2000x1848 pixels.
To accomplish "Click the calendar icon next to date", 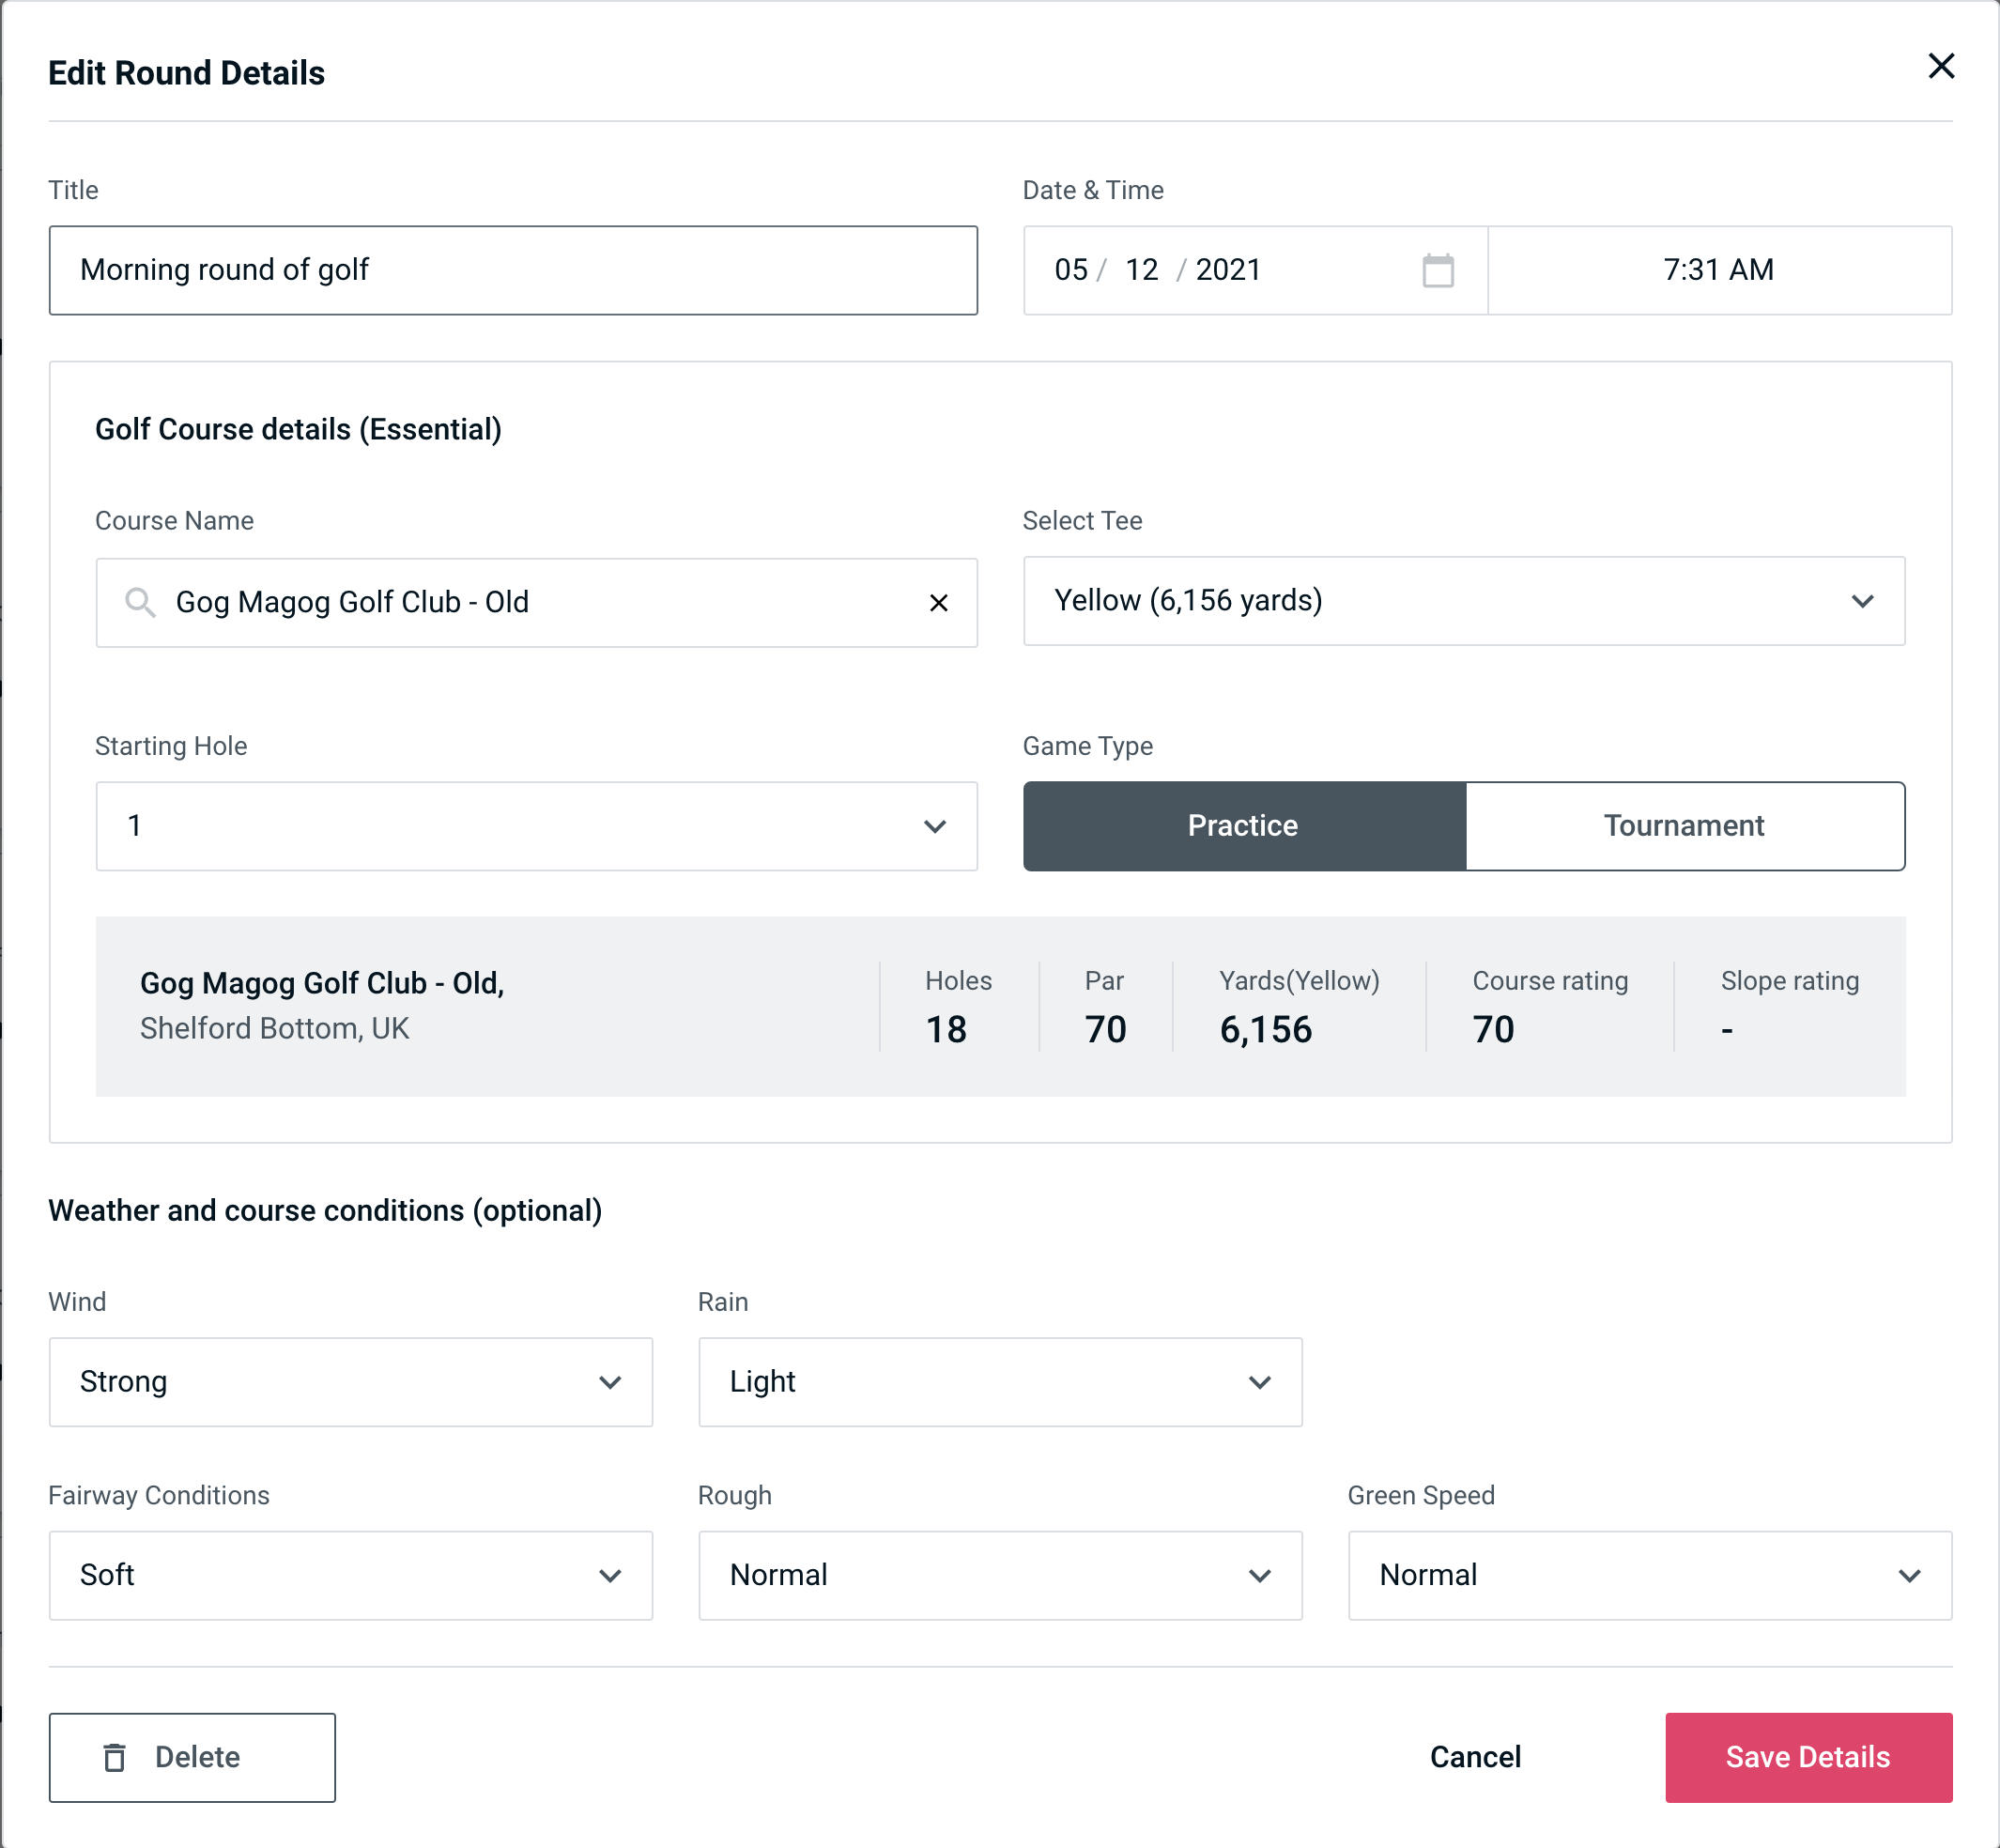I will pyautogui.click(x=1439, y=270).
